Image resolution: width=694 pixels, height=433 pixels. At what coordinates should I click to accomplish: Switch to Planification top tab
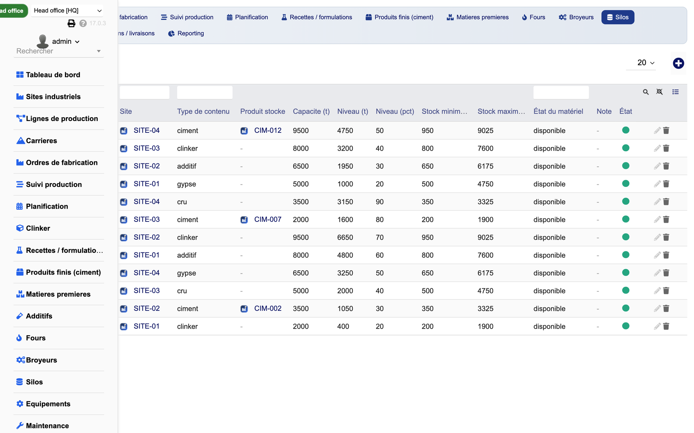click(247, 17)
